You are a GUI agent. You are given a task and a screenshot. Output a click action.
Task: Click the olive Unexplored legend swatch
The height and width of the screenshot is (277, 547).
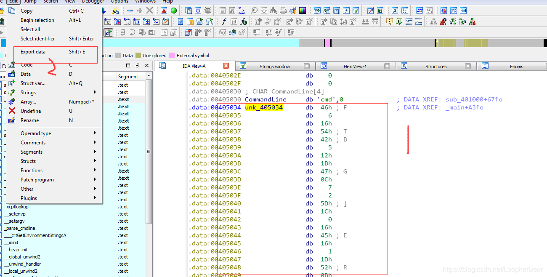[138, 56]
